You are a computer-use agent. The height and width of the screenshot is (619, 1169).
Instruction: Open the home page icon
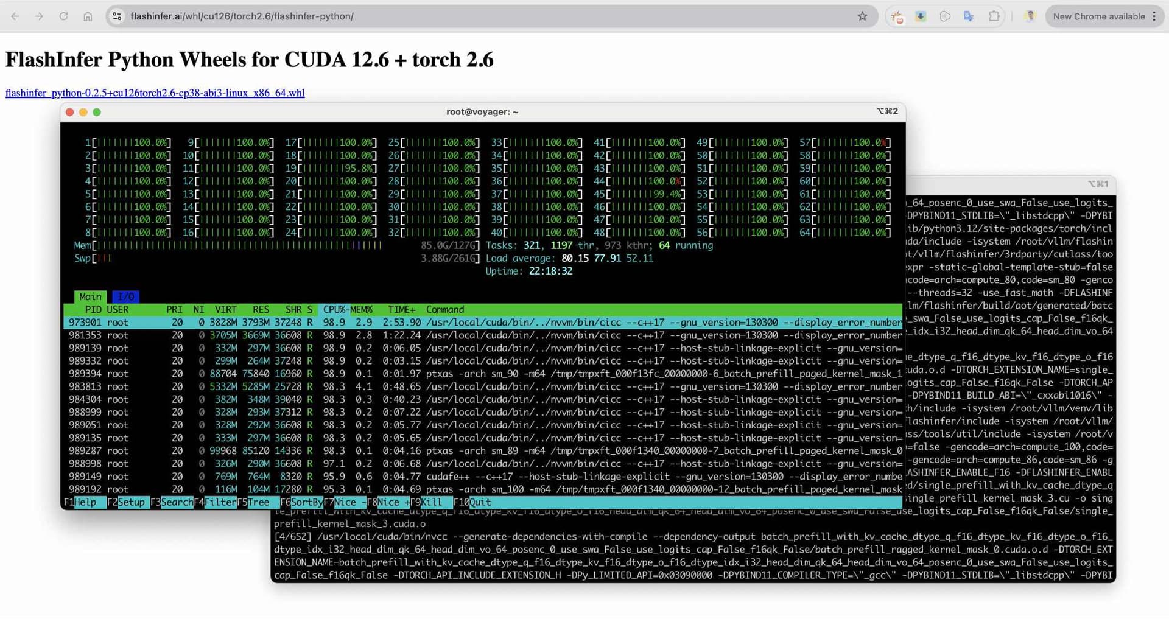click(88, 16)
